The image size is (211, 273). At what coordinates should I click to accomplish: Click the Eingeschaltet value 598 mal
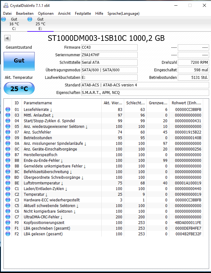coord(193,70)
